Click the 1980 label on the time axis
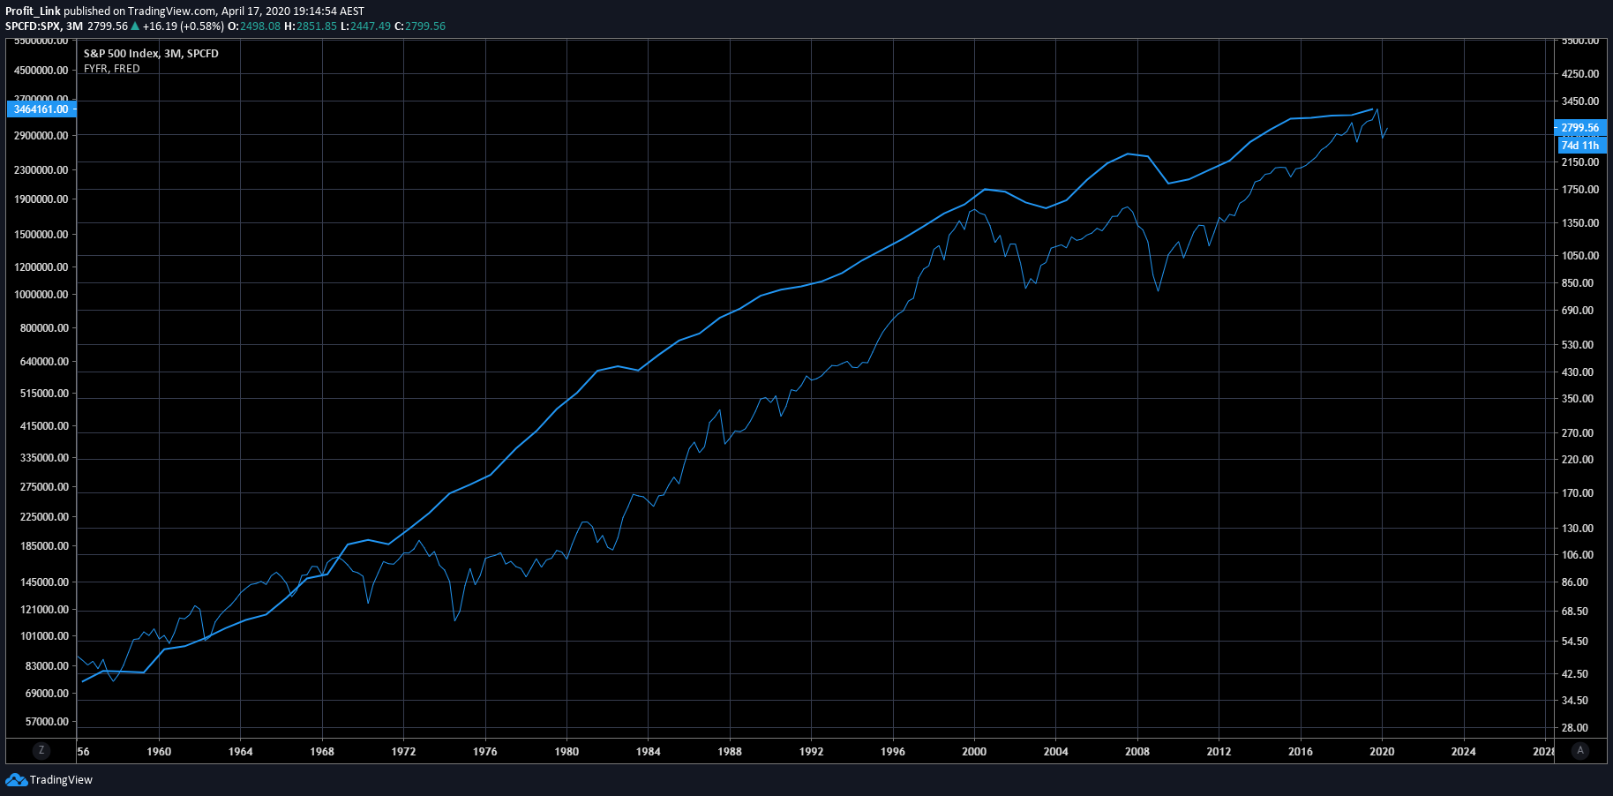This screenshot has height=796, width=1613. (566, 752)
